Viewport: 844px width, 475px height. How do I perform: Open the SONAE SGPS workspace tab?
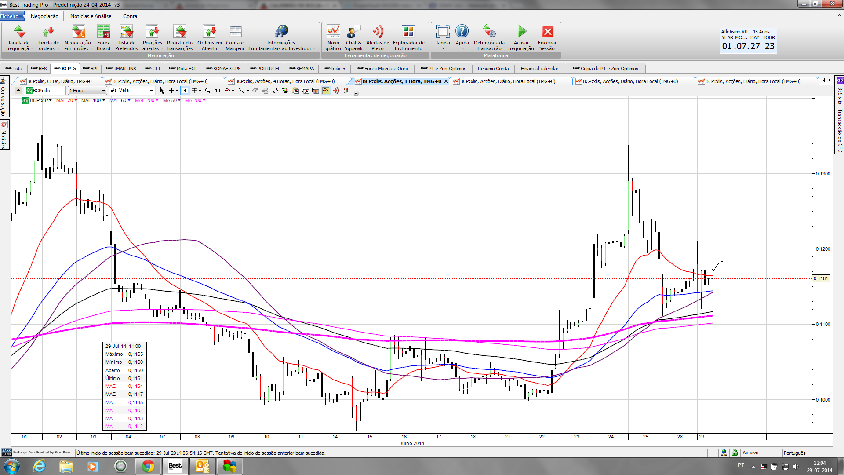pyautogui.click(x=223, y=69)
